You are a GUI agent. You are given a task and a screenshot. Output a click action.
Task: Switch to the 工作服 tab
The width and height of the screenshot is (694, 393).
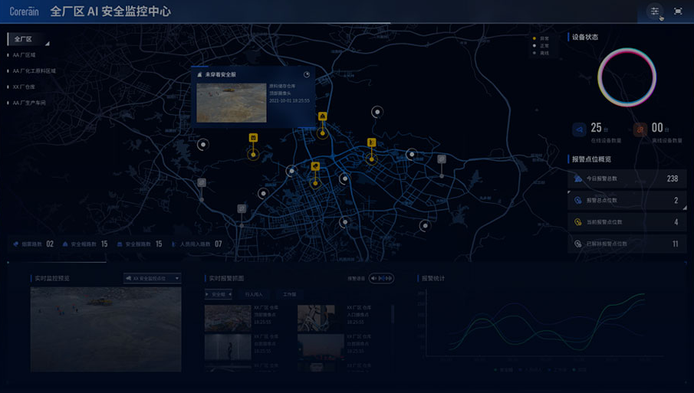[289, 294]
